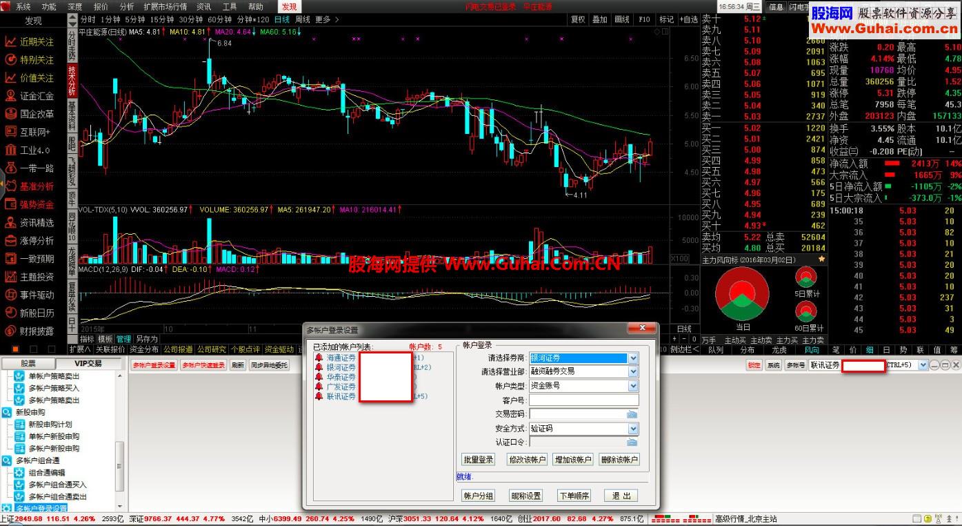Open 证金汇金 sidebar entry
This screenshot has height=526, width=962.
tap(29, 96)
